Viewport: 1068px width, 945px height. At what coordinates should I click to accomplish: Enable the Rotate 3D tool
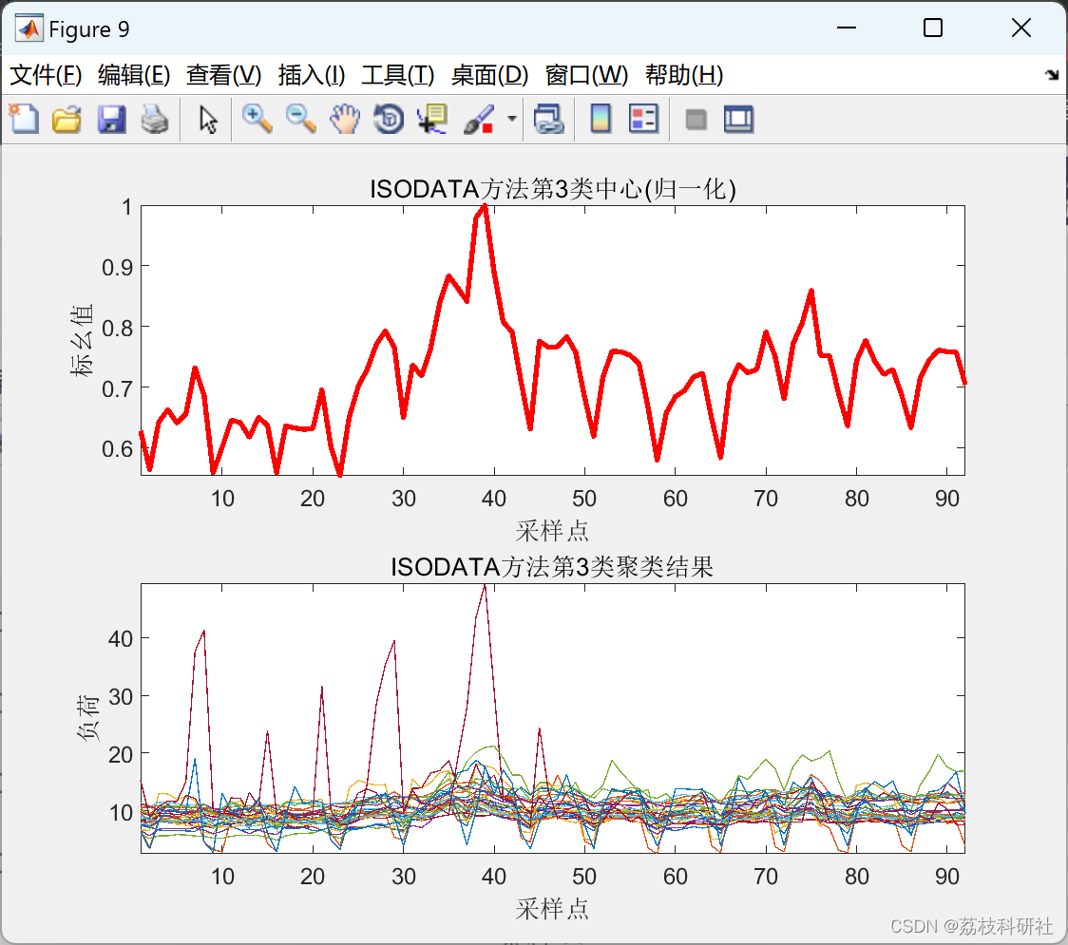click(x=389, y=119)
